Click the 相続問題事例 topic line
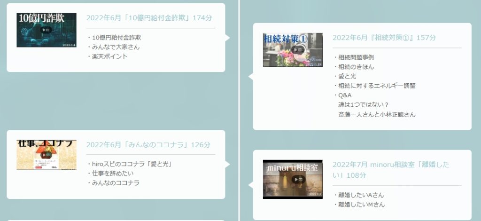This screenshot has width=481, height=221. pos(356,57)
